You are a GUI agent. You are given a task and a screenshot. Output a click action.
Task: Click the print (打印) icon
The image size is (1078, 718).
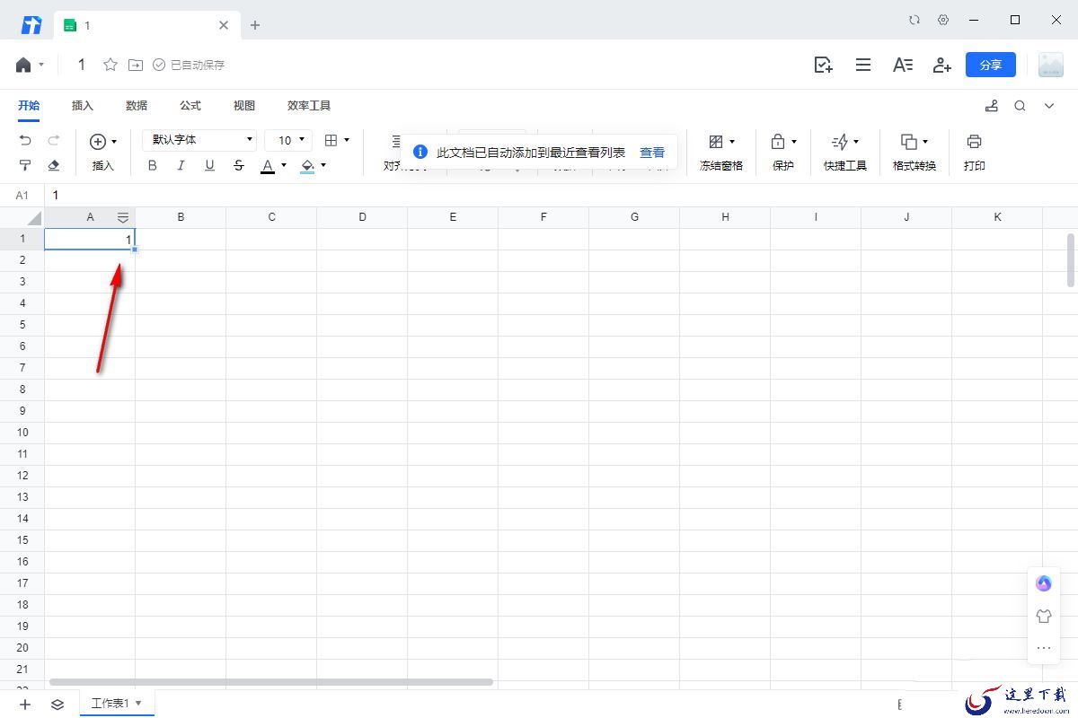(974, 142)
